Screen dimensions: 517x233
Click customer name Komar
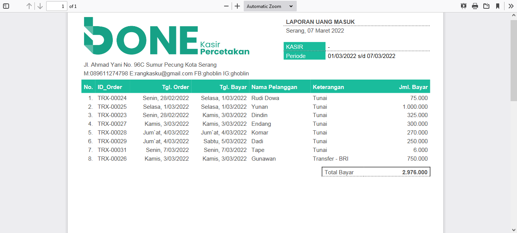(x=260, y=133)
